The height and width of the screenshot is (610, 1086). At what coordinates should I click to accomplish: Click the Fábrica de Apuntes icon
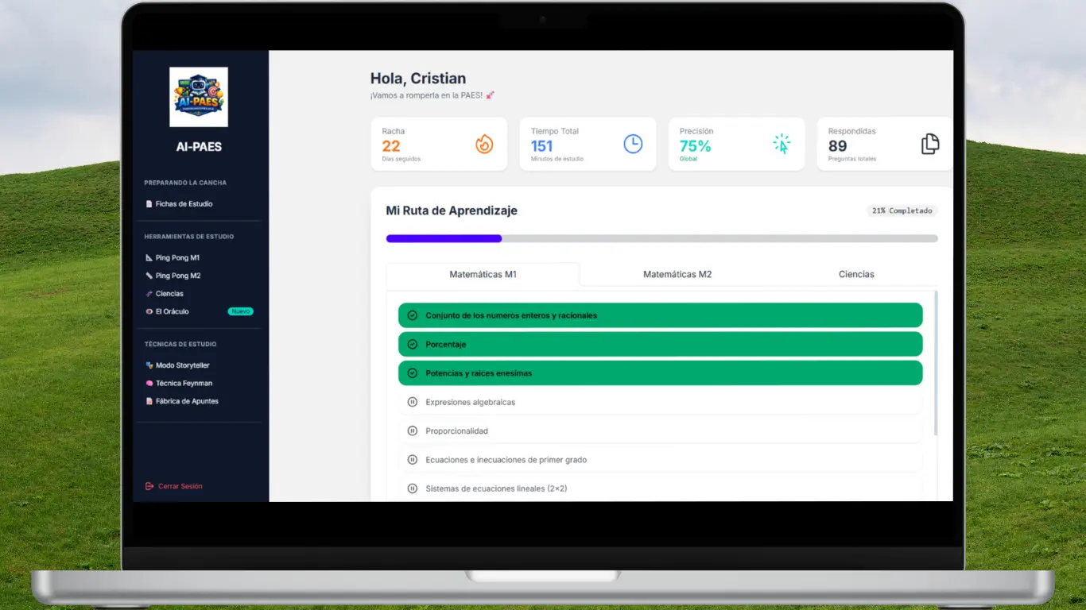pos(149,401)
